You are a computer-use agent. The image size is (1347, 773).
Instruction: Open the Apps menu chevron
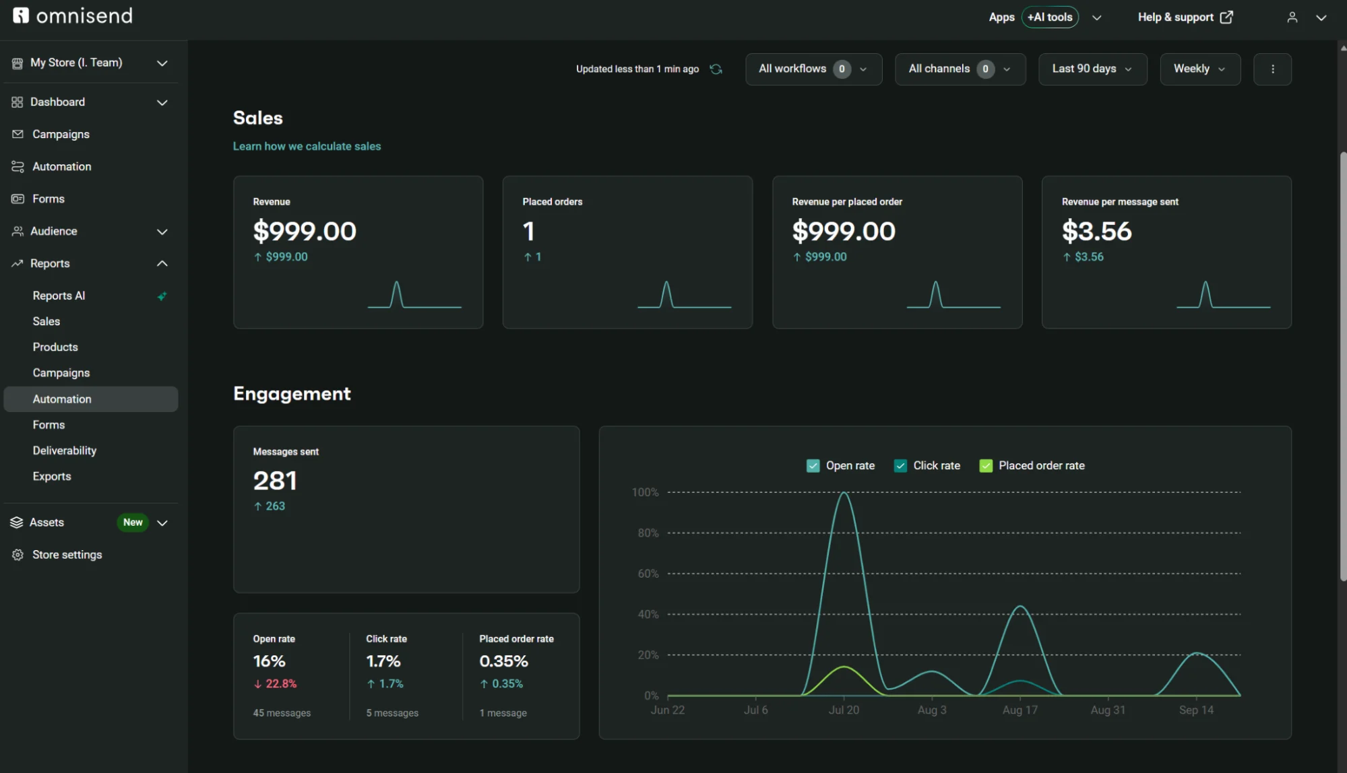coord(1096,18)
